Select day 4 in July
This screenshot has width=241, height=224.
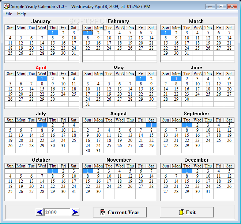(x=74, y=125)
